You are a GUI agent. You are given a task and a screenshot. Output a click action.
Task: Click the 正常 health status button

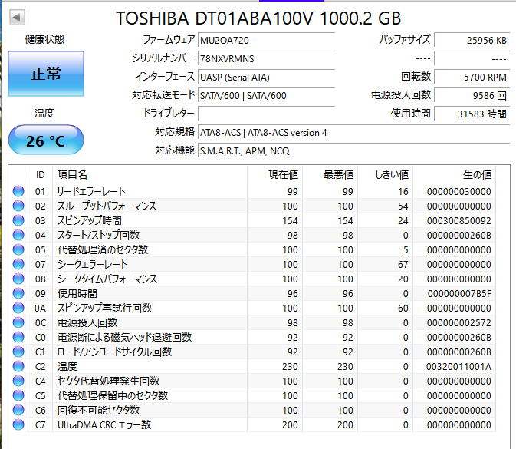click(x=46, y=74)
